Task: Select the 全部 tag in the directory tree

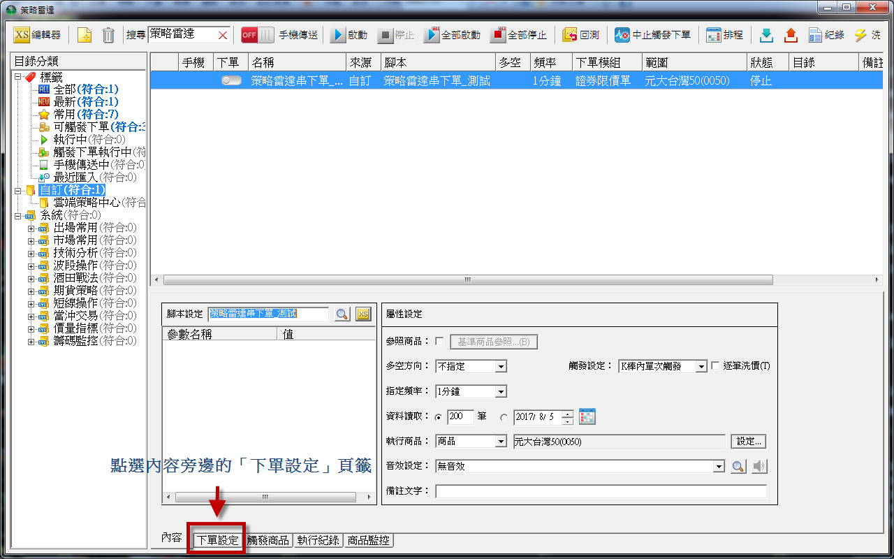Action: pyautogui.click(x=79, y=89)
